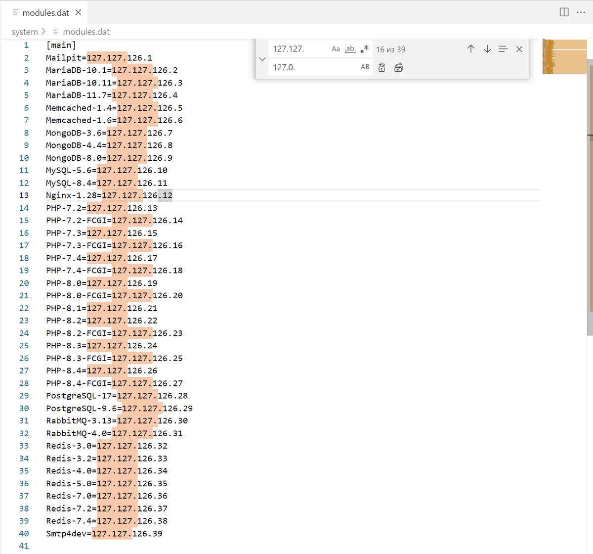Click the Memcached-1.6 line
This screenshot has height=554, width=593.
114,120
